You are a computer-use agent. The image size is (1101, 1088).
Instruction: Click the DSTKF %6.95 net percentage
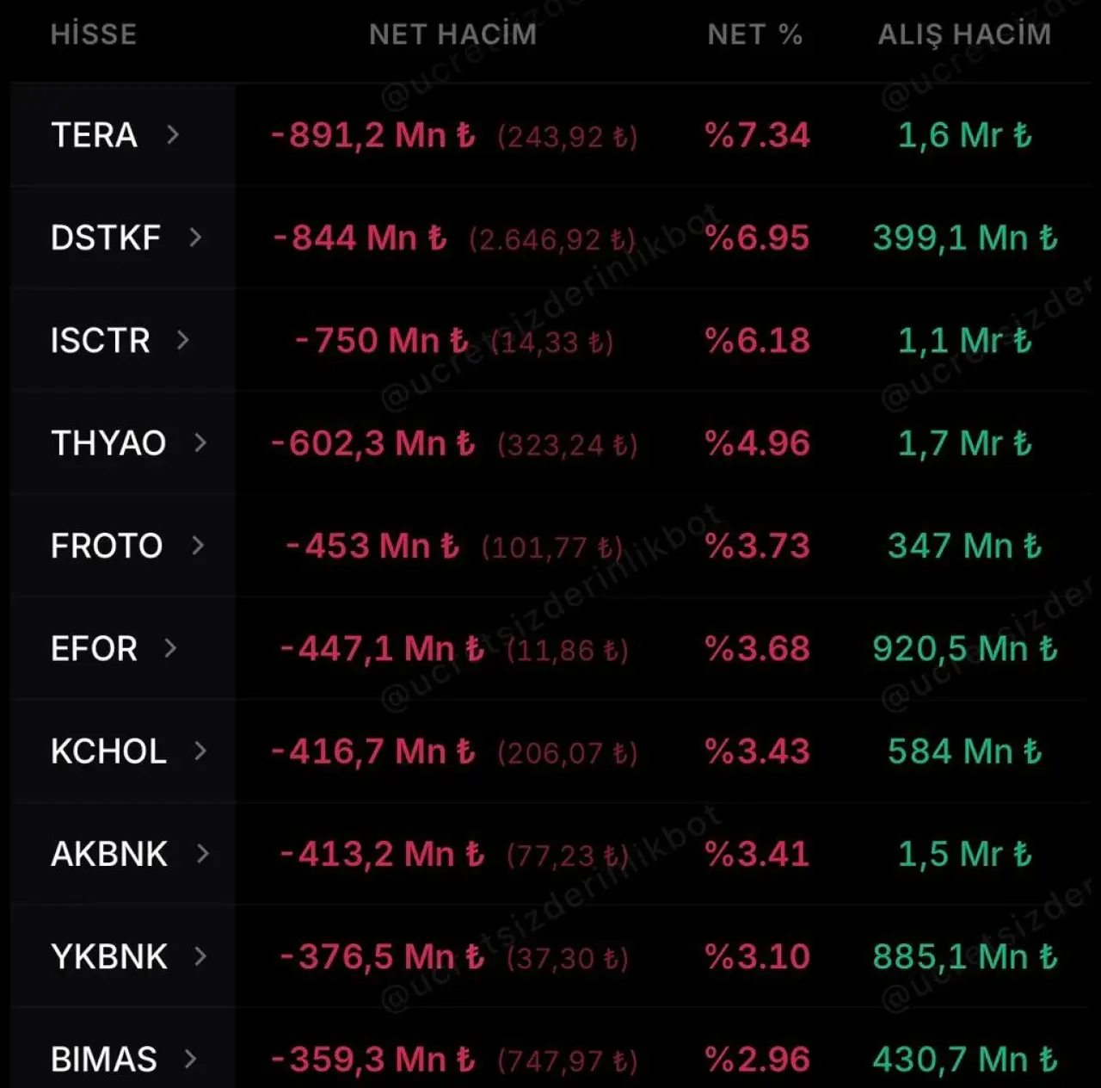pyautogui.click(x=757, y=238)
